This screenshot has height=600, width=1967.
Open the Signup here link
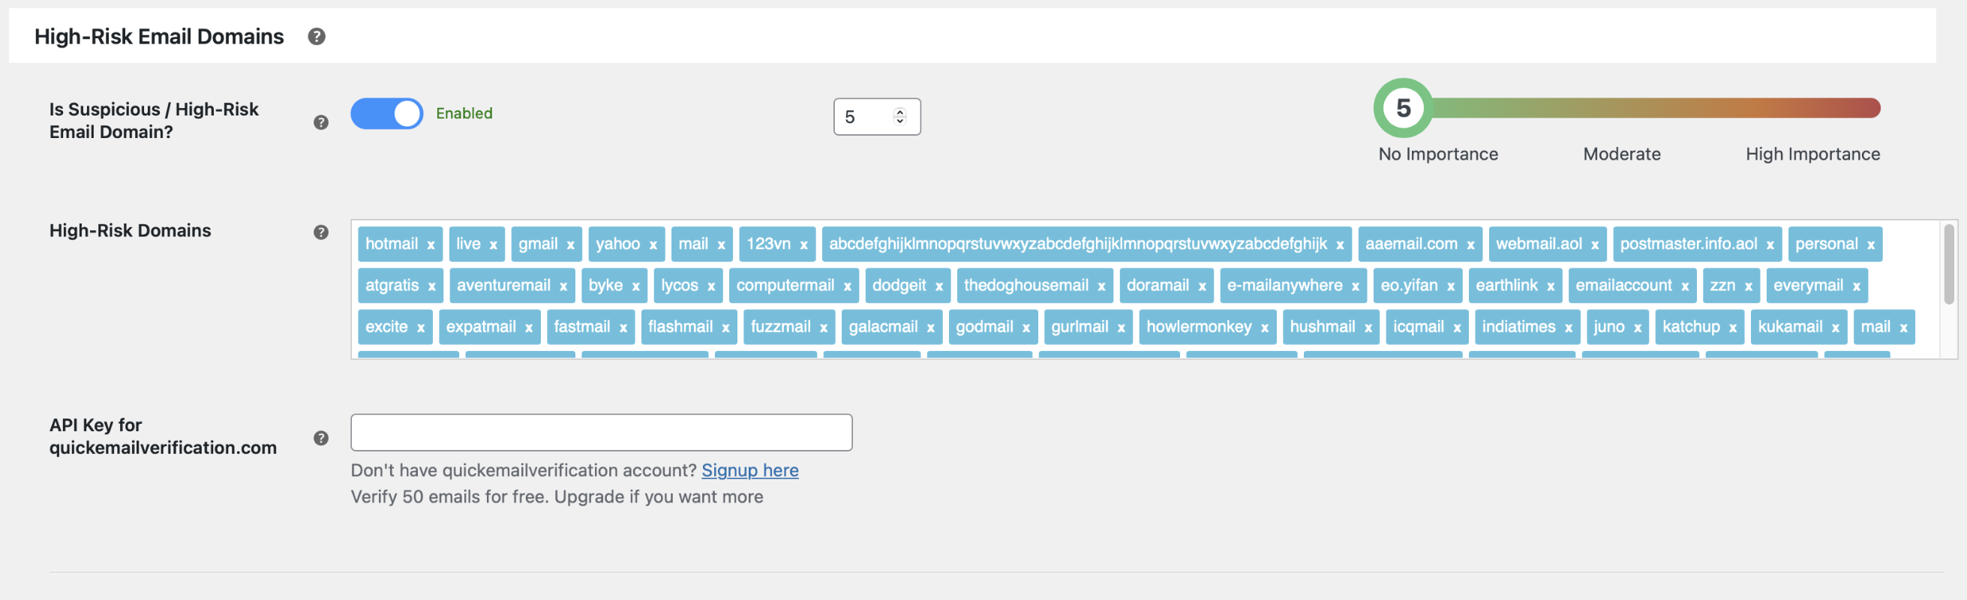749,470
